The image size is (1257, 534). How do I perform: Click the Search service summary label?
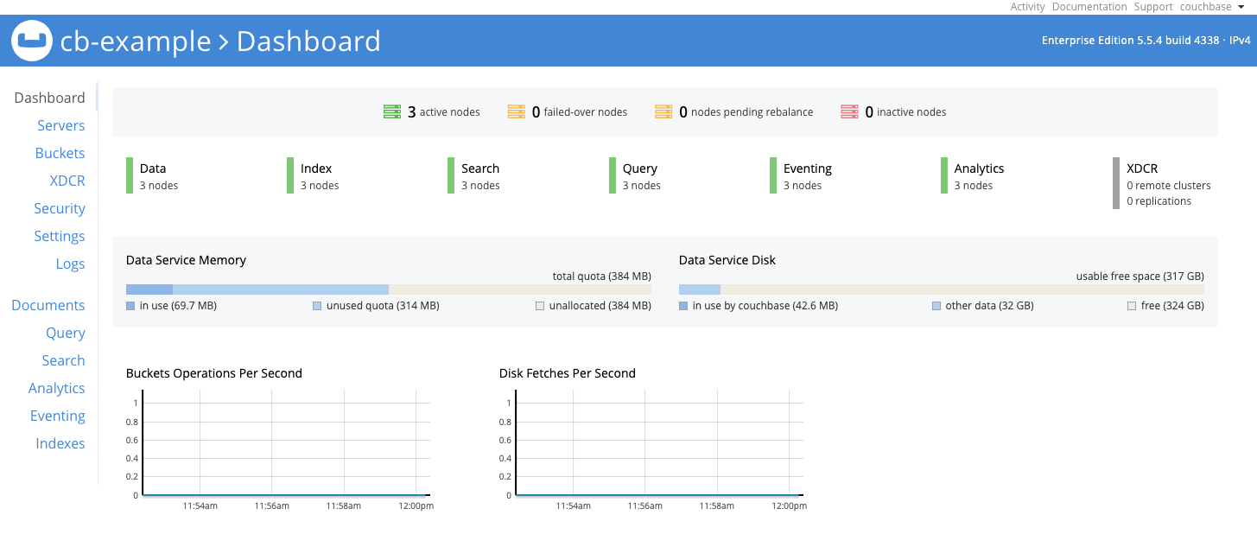(480, 168)
